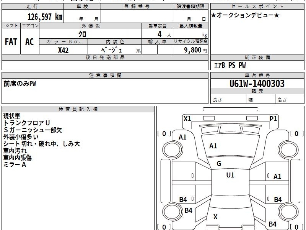This screenshot has width=306, height=230.
Task: Click the 外装色 header
Action: point(91,26)
